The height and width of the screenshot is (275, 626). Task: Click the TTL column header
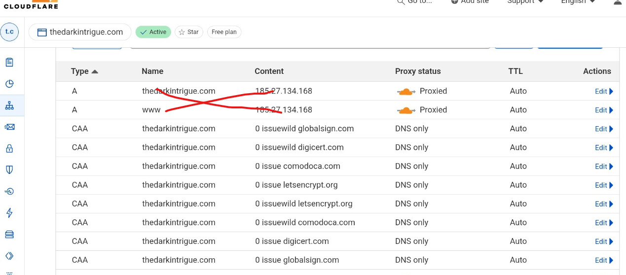pyautogui.click(x=516, y=71)
